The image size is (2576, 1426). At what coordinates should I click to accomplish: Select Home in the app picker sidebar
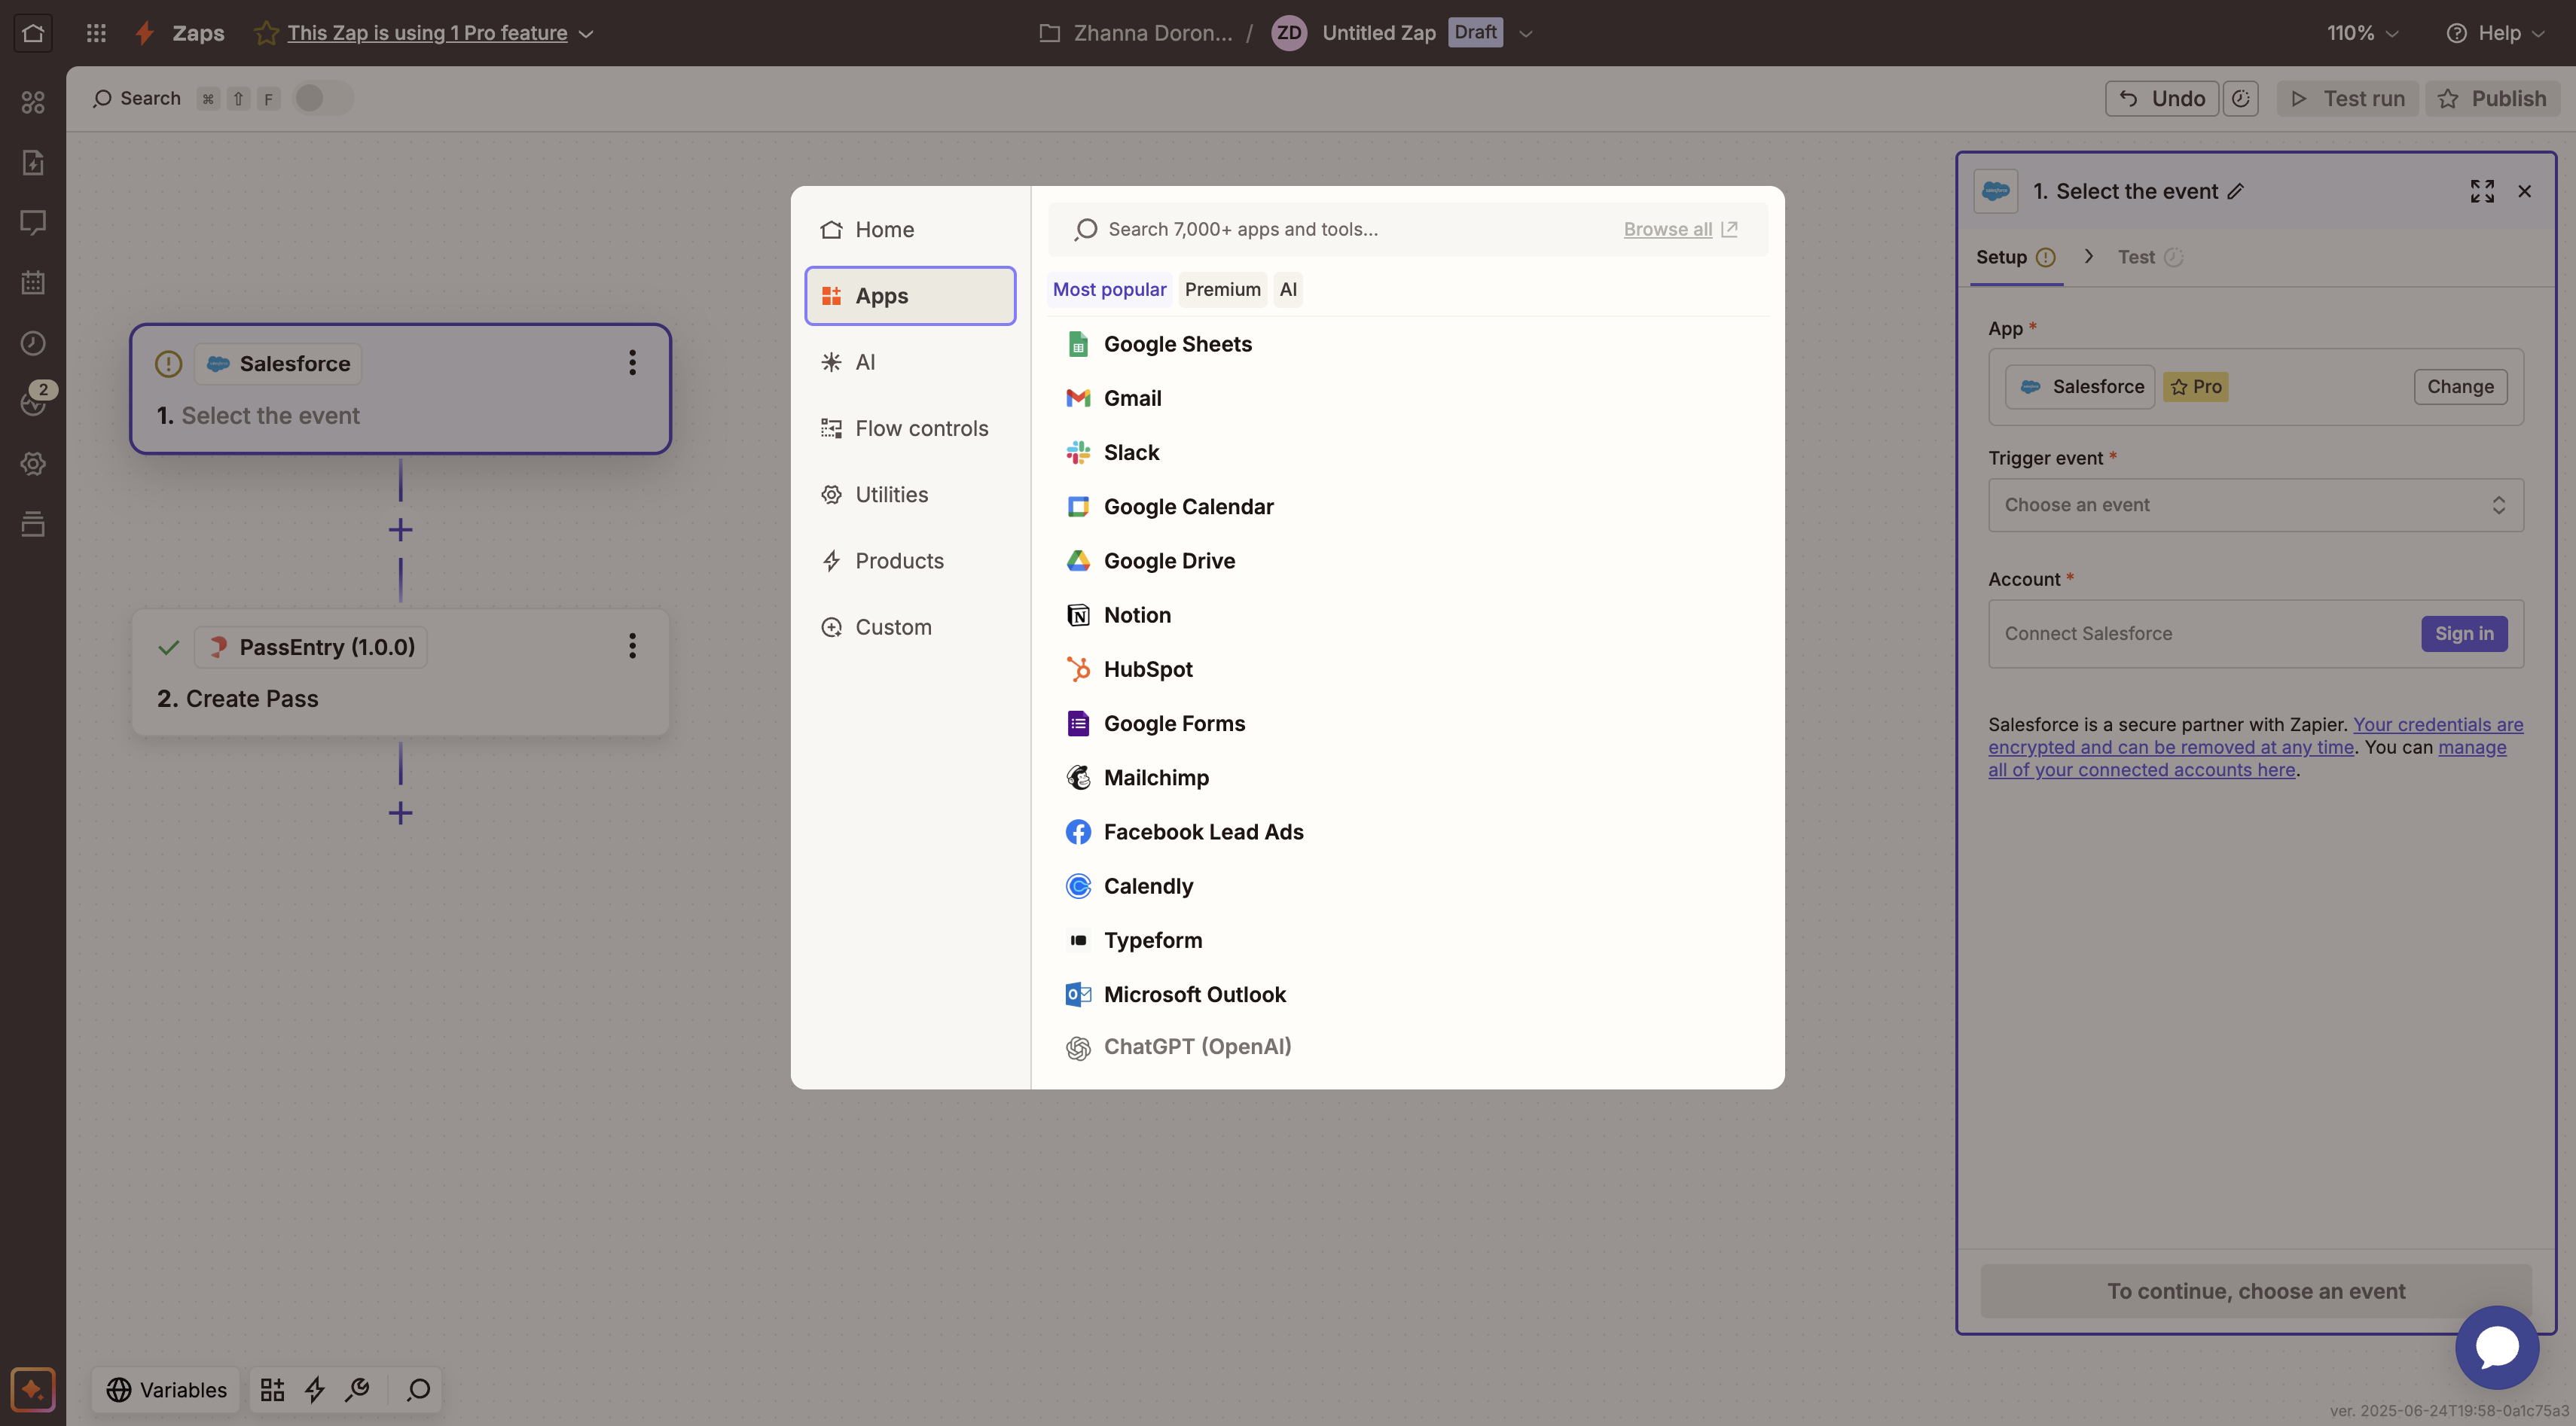tap(909, 229)
